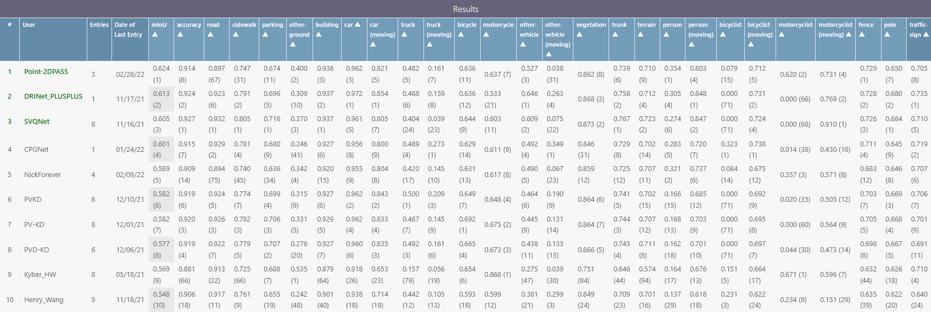The image size is (931, 312).
Task: Follow the SVQNet user link
Action: tap(37, 122)
